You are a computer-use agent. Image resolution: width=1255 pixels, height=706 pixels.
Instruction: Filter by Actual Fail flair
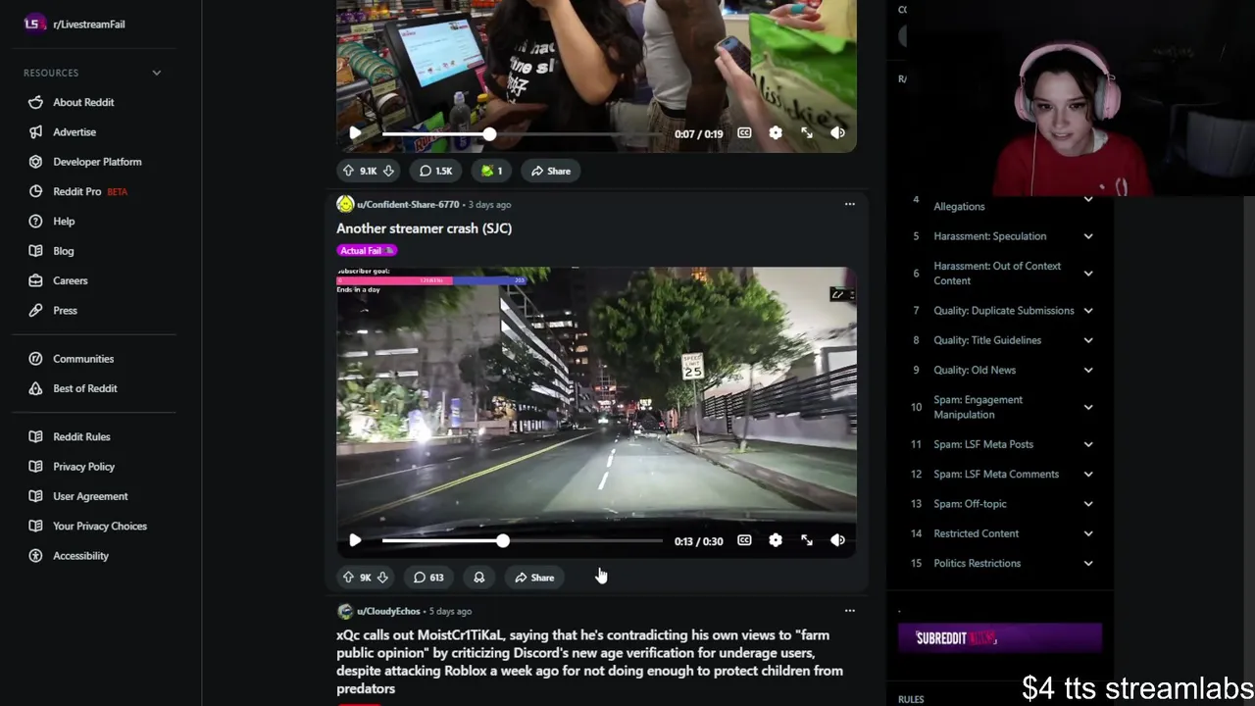[367, 250]
